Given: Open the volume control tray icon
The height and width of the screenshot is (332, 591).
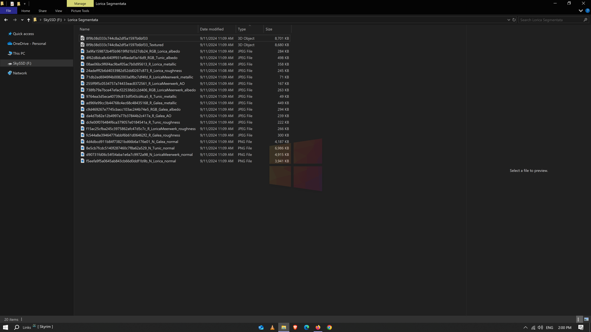Looking at the screenshot, I should pos(540,327).
